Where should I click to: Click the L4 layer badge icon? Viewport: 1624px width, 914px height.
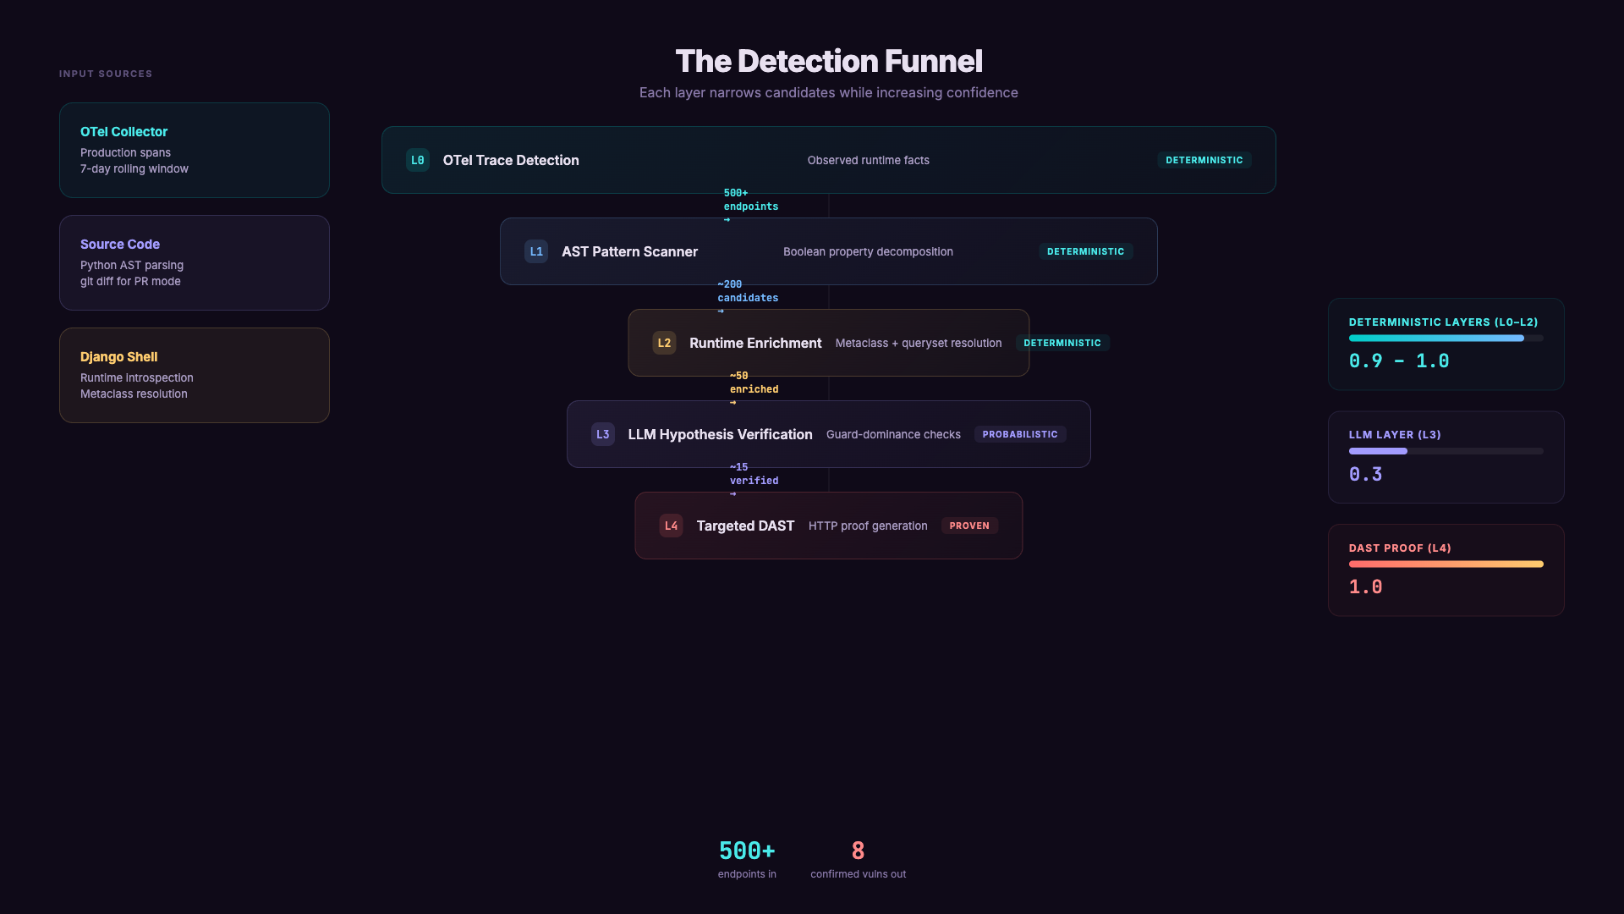pyautogui.click(x=671, y=526)
